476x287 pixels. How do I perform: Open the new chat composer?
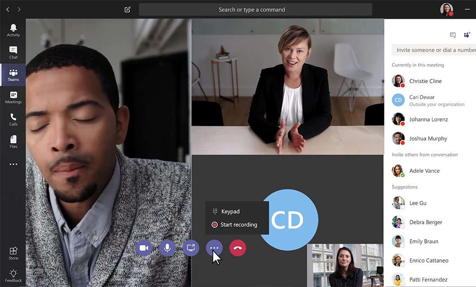click(127, 9)
